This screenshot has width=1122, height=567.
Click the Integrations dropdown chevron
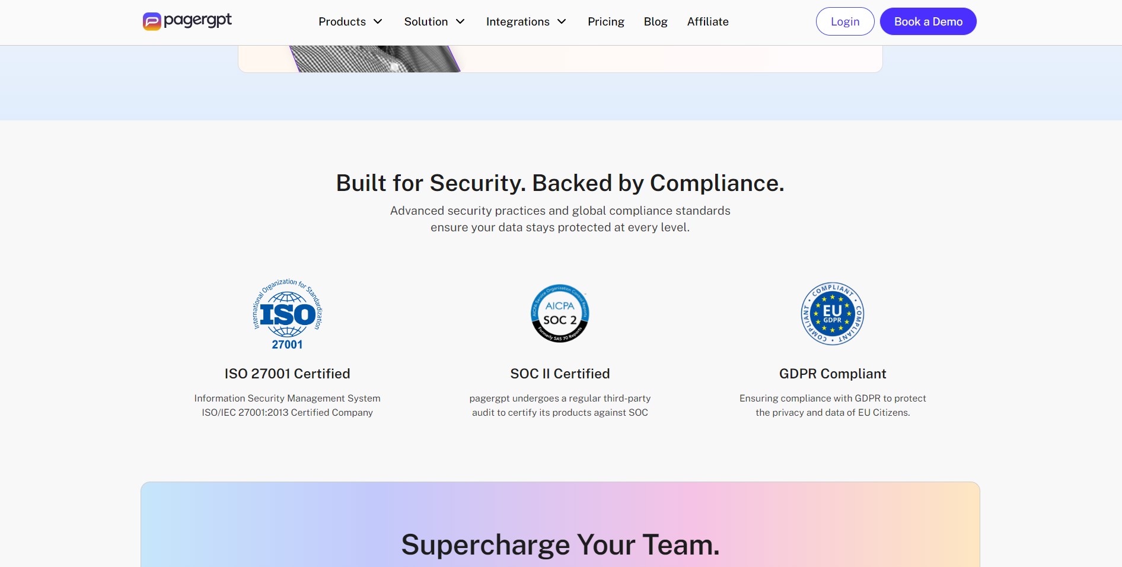point(561,21)
